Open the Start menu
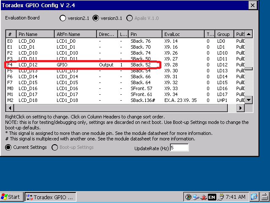The image size is (270, 203). click(12, 197)
